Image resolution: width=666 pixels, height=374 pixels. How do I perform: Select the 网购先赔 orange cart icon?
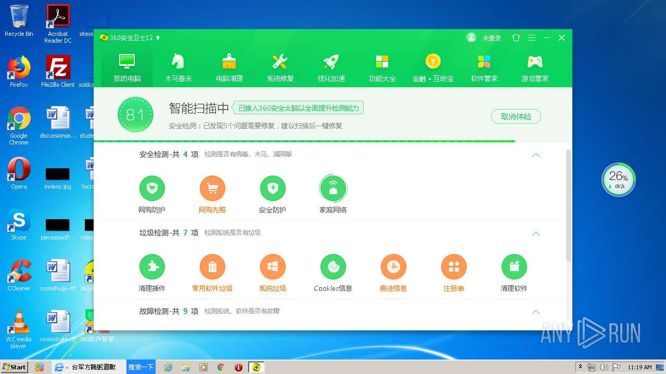click(212, 189)
